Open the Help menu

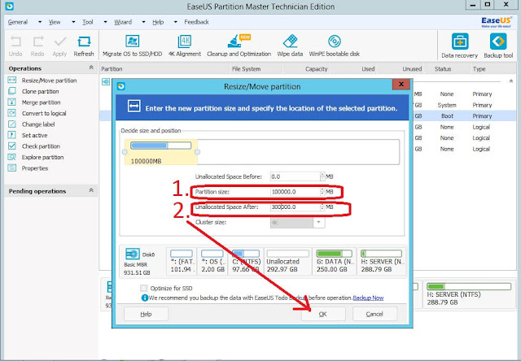(x=158, y=22)
